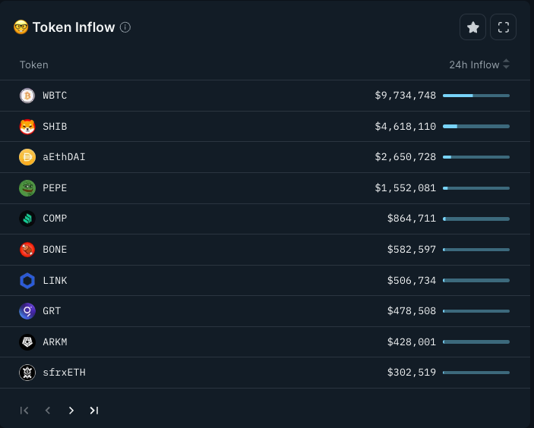
Task: Click the BONE inflow value $582,597
Action: point(411,250)
